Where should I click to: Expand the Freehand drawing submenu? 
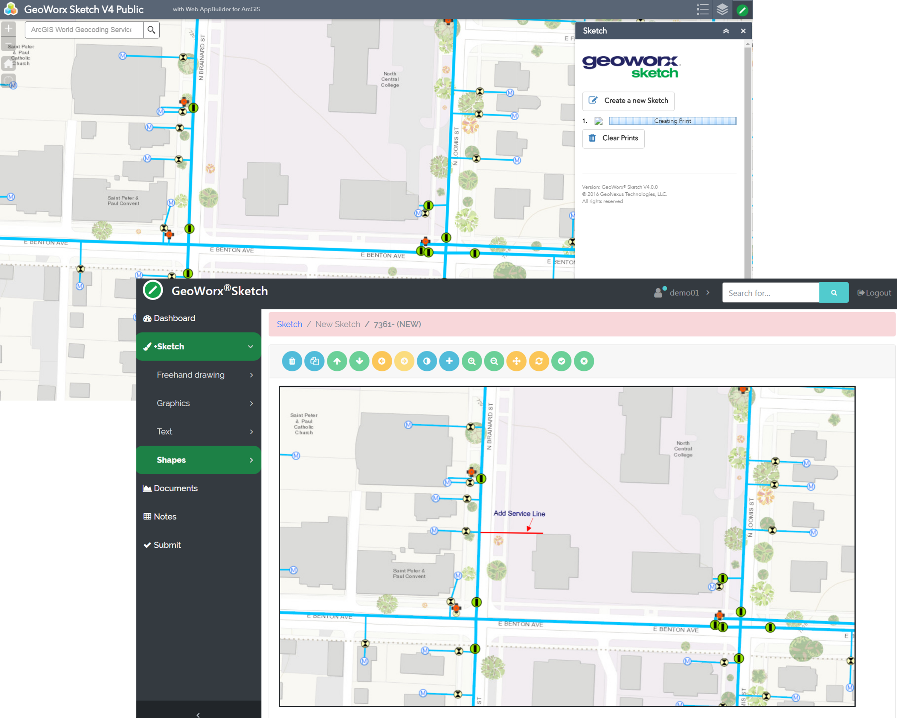pos(199,375)
